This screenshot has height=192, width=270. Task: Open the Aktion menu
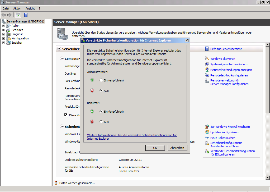click(x=17, y=8)
